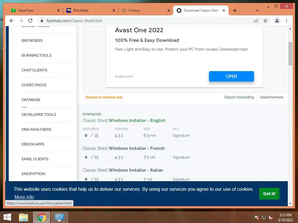This screenshot has height=223, width=298.
Task: Close the BillyIsReal tab
Action: [114, 10]
